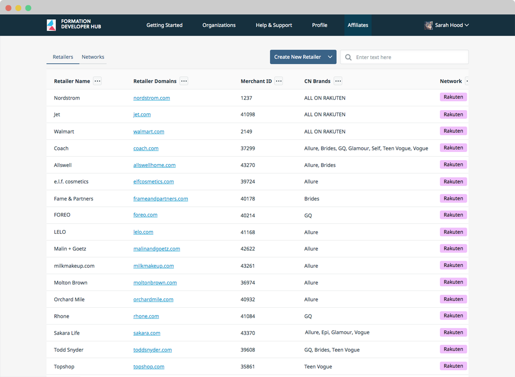Click merchant ID 37299
515x377 pixels.
pyautogui.click(x=248, y=148)
